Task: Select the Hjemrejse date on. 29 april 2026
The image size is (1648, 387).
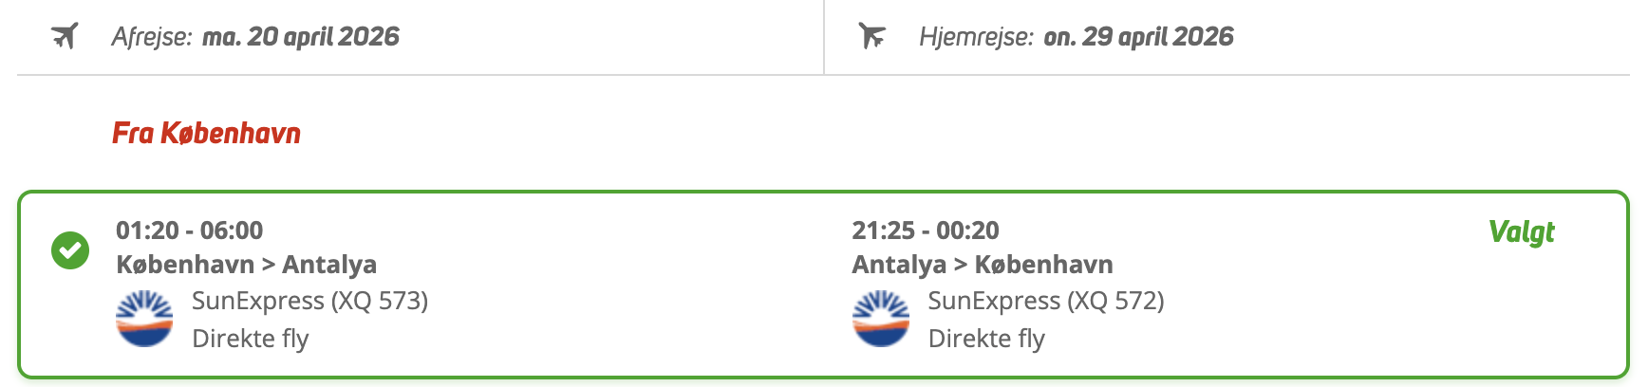Action: click(1138, 37)
